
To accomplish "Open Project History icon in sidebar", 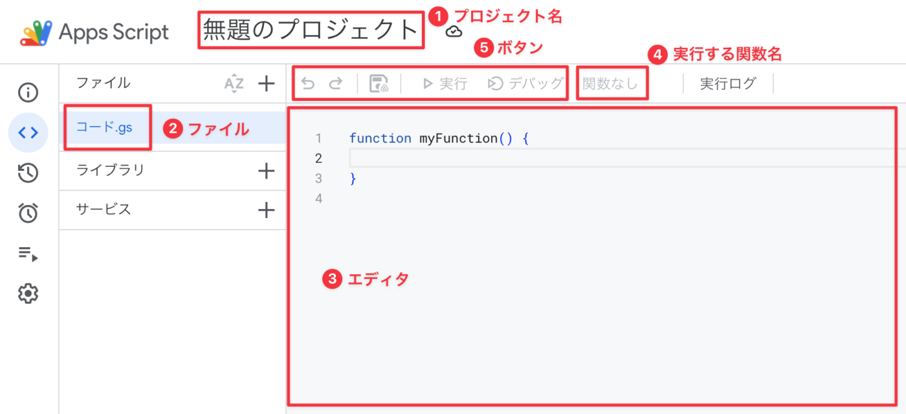I will (28, 173).
